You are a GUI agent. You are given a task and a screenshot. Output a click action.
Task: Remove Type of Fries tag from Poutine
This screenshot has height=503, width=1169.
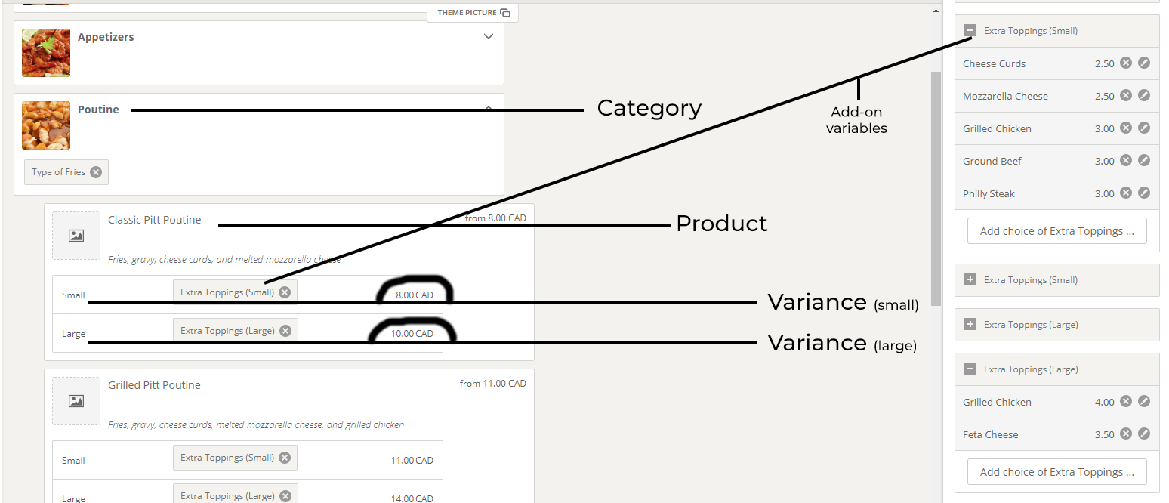tap(96, 172)
